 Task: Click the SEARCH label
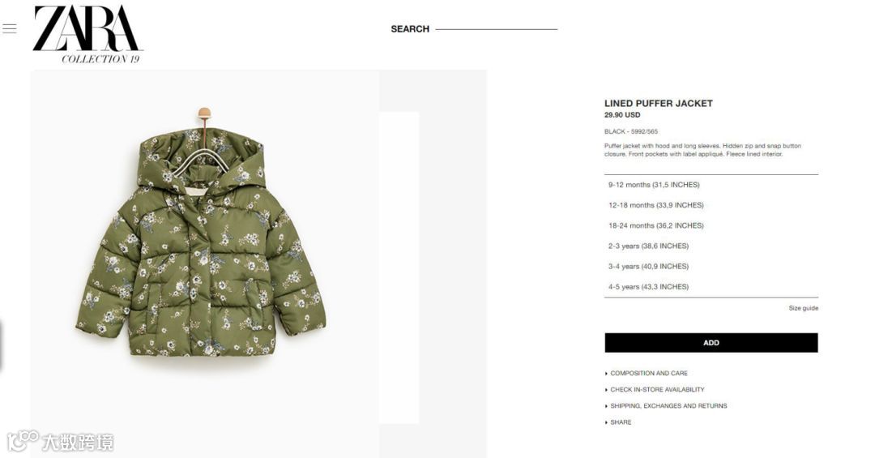coord(410,29)
